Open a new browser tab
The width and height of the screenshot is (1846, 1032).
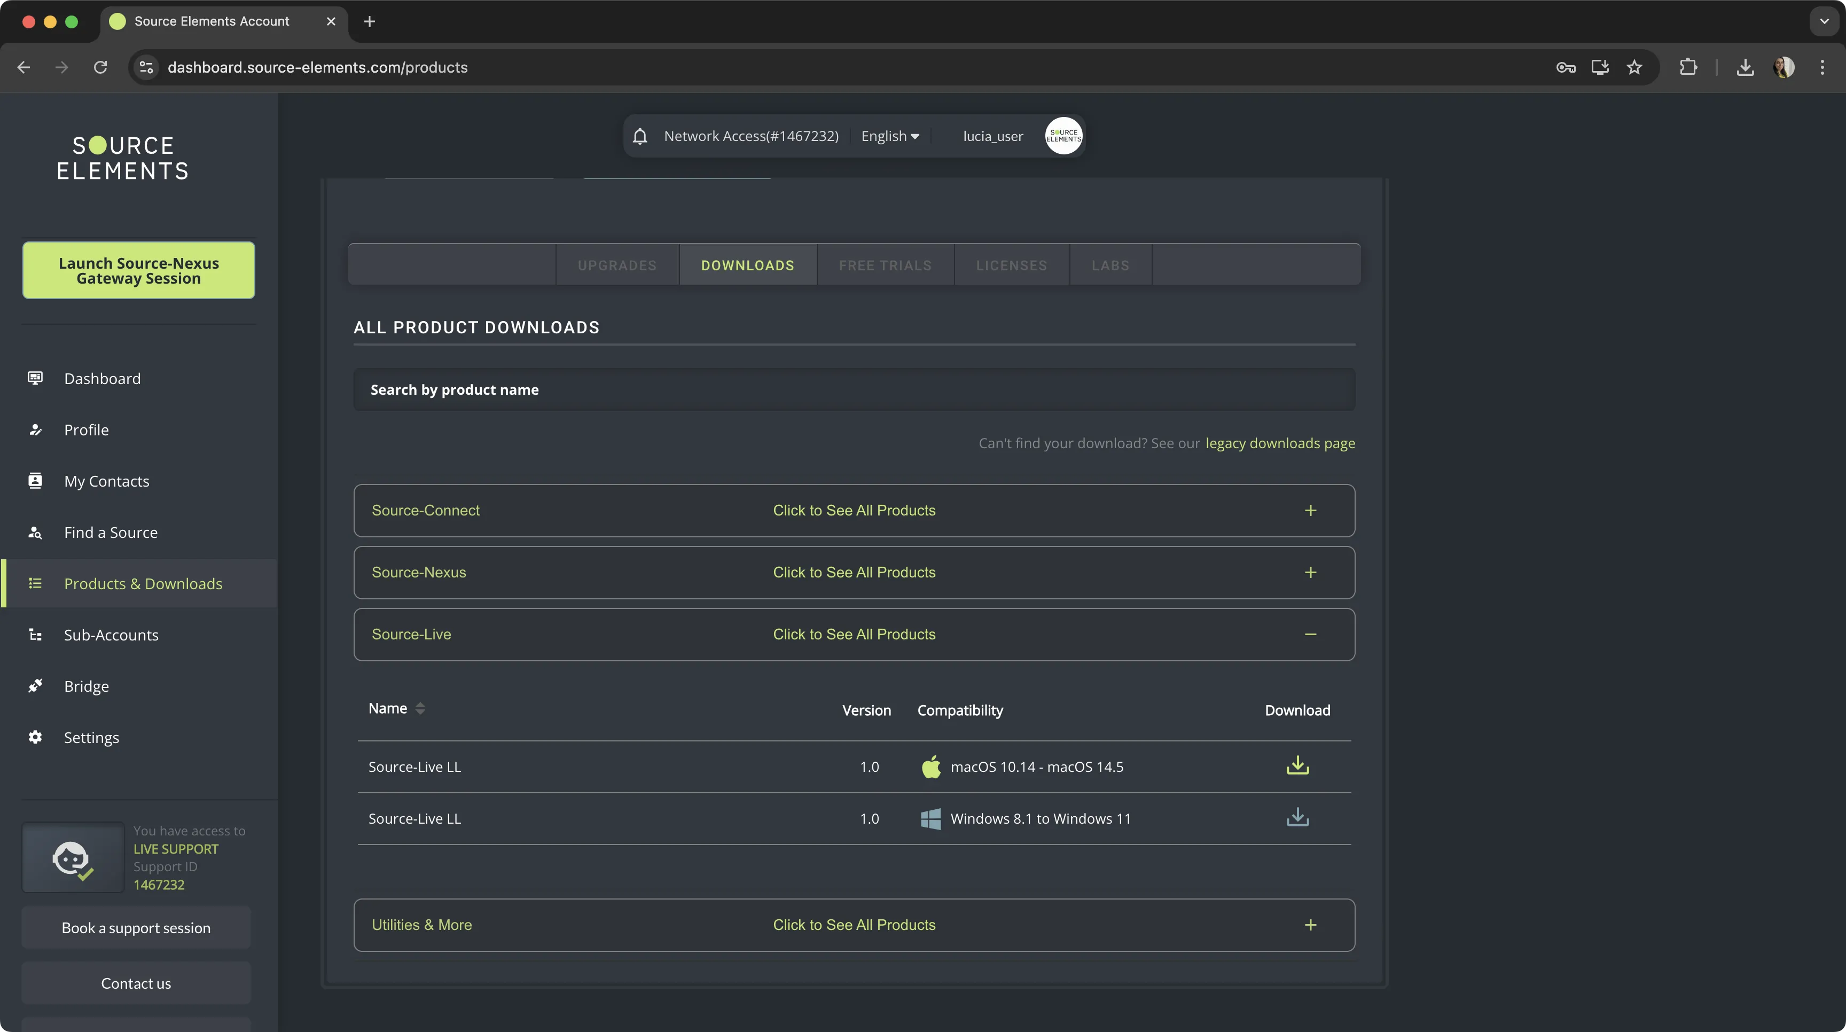pos(370,21)
